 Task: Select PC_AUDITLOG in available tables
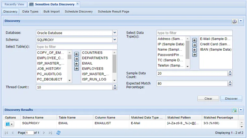click(x=52, y=74)
